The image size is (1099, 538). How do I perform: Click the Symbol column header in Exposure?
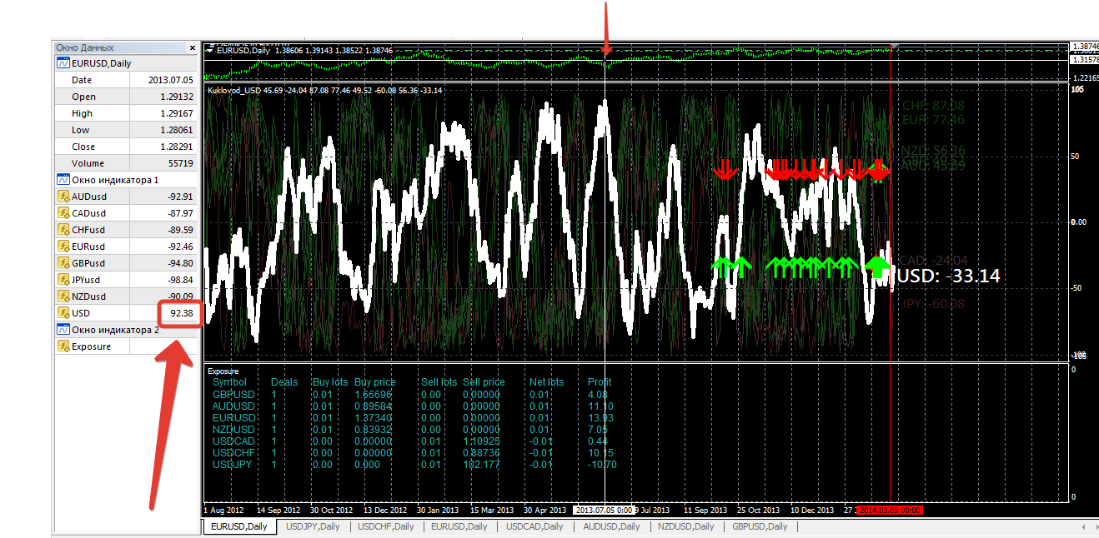coord(230,382)
